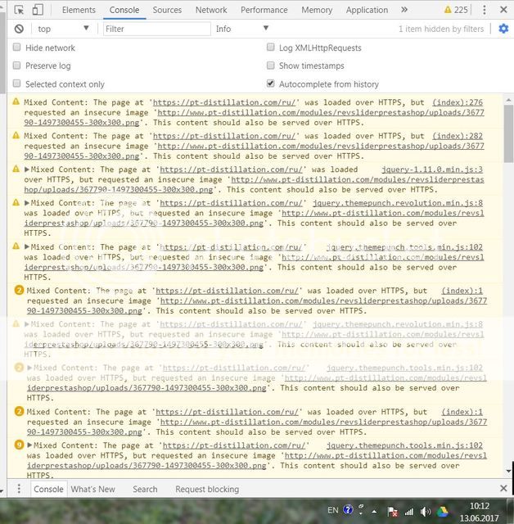
Task: Switch to the Network tab
Action: [211, 11]
